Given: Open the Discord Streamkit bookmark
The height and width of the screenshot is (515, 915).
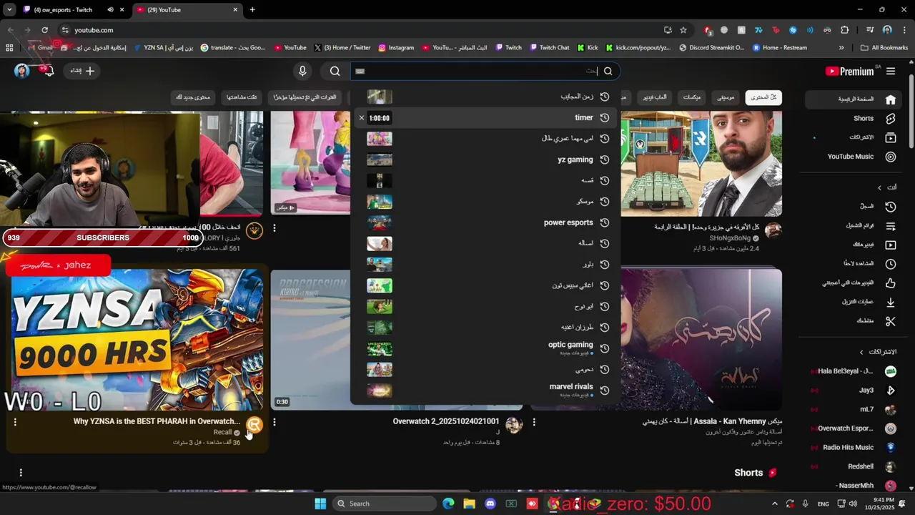Looking at the screenshot, I should click(x=711, y=48).
